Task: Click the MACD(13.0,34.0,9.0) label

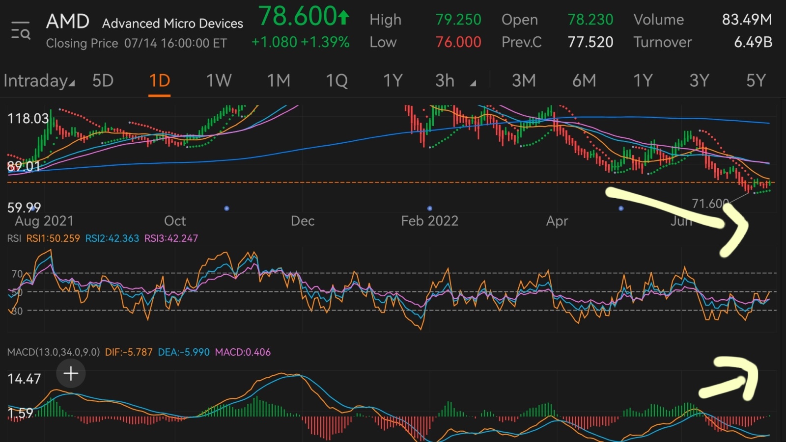Action: point(53,352)
